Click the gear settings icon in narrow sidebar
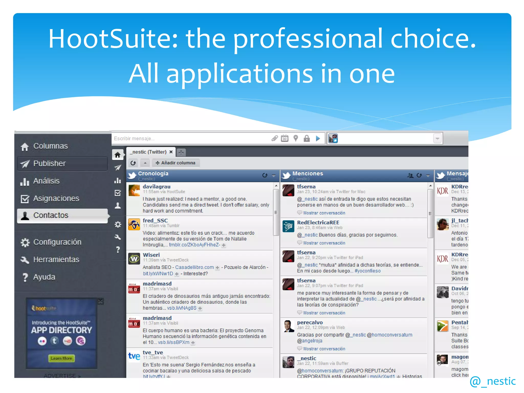 pos(118,225)
